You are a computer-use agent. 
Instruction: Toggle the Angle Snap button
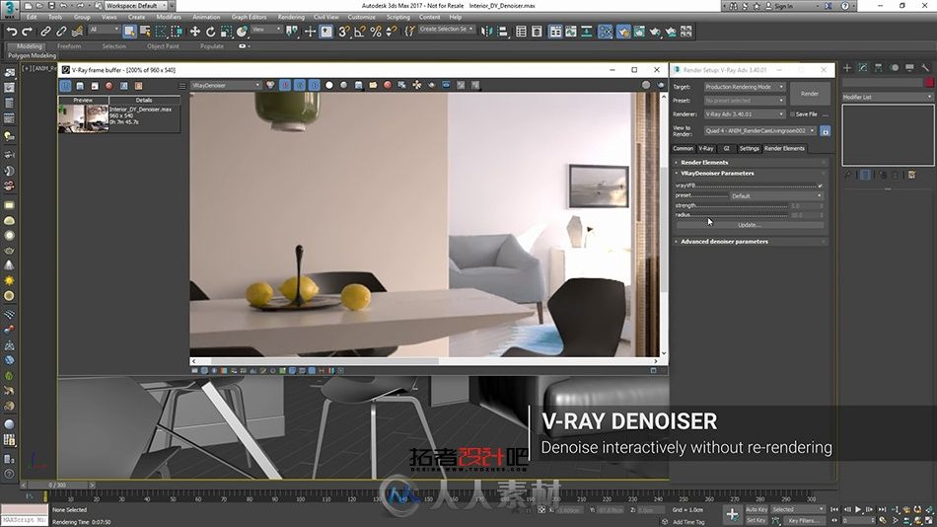click(360, 32)
